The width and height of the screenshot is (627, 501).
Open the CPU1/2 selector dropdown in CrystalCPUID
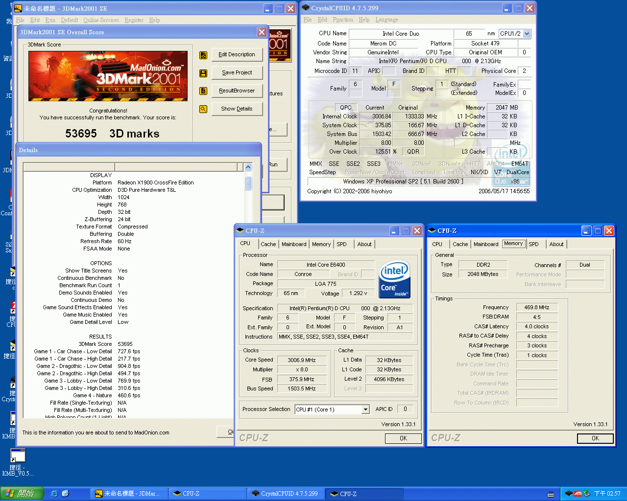tap(527, 34)
